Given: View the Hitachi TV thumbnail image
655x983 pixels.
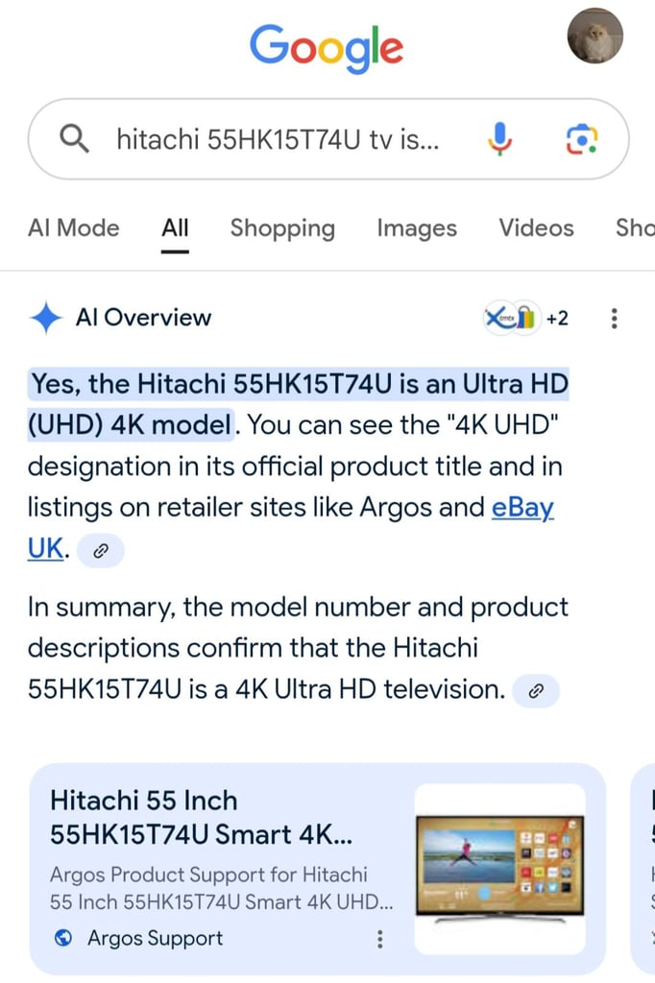Looking at the screenshot, I should pyautogui.click(x=500, y=868).
